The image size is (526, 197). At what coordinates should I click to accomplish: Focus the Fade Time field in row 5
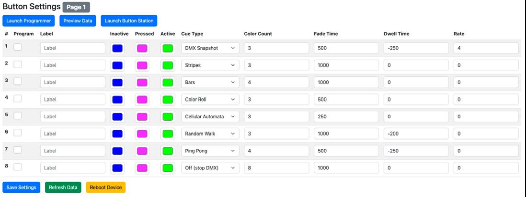coord(346,117)
